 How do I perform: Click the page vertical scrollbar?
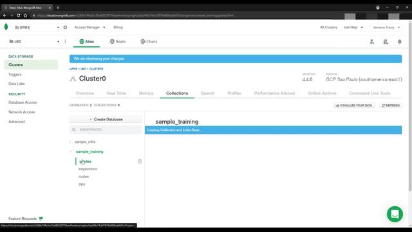tap(410, 107)
